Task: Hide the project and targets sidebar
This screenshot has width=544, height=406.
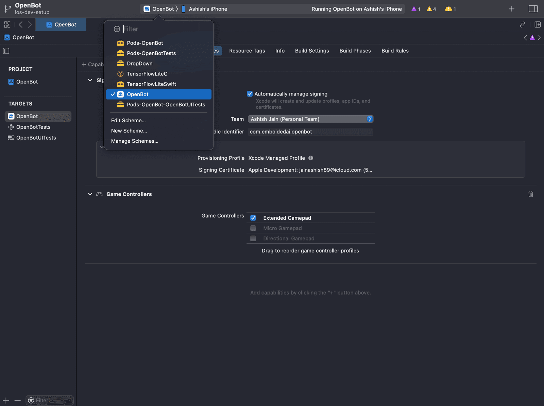Action: pyautogui.click(x=6, y=51)
